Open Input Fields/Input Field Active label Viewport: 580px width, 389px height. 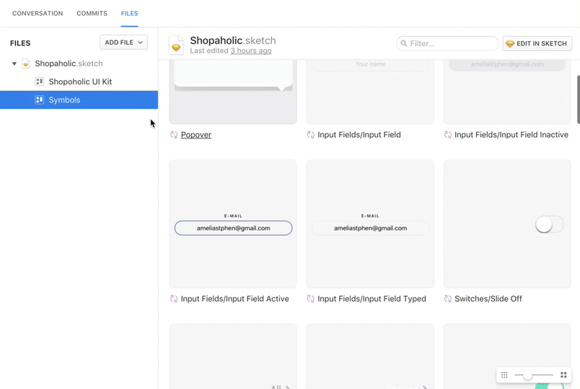pyautogui.click(x=235, y=299)
